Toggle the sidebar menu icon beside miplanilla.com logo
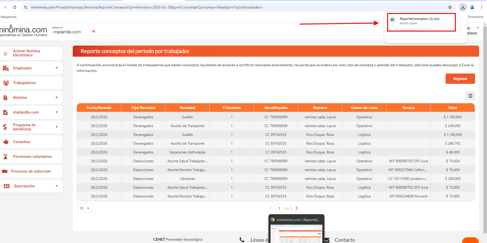This screenshot has height=243, width=487. pos(93,31)
